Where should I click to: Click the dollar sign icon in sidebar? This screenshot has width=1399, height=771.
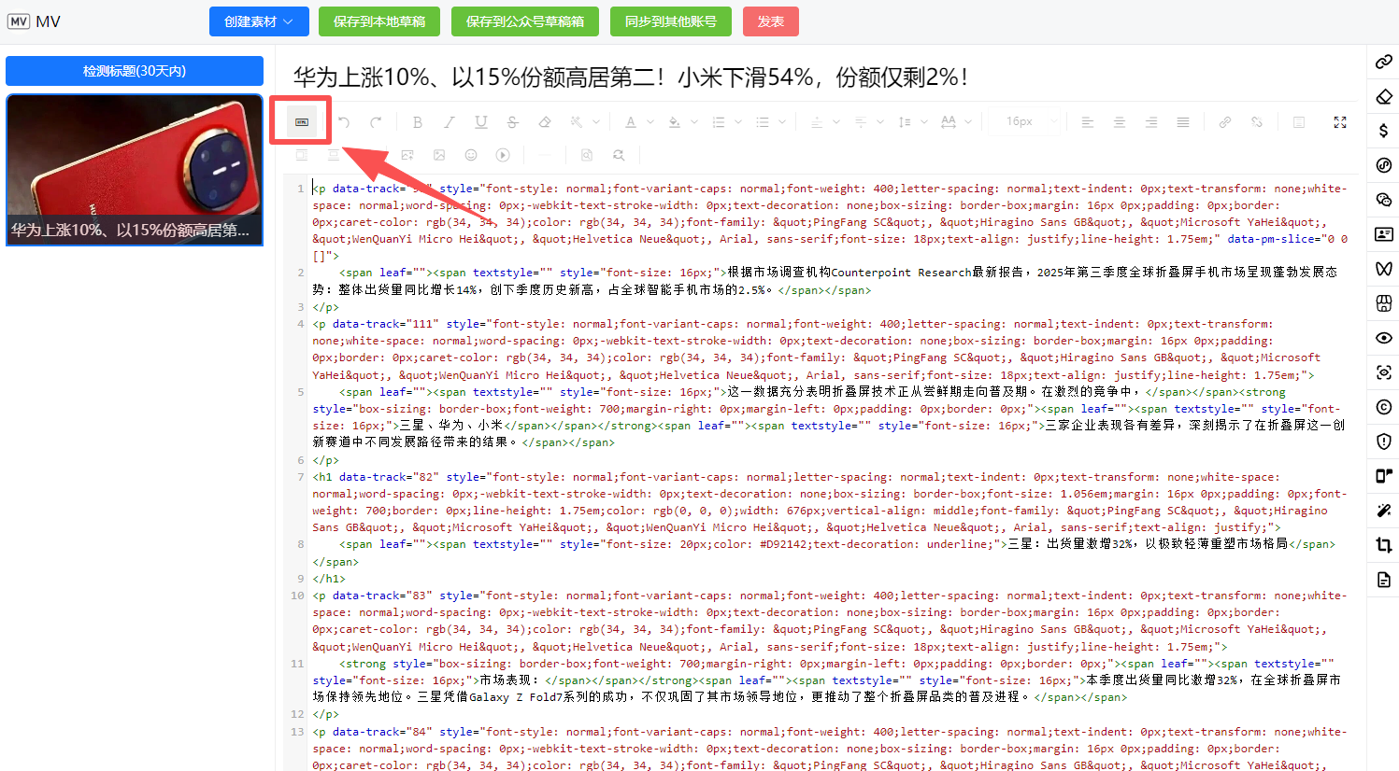click(x=1384, y=131)
